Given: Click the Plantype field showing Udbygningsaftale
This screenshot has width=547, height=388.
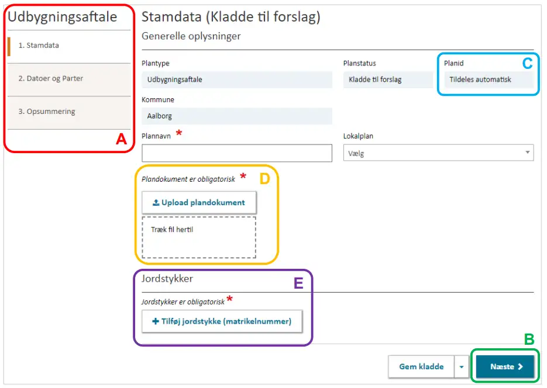Looking at the screenshot, I should pos(236,79).
